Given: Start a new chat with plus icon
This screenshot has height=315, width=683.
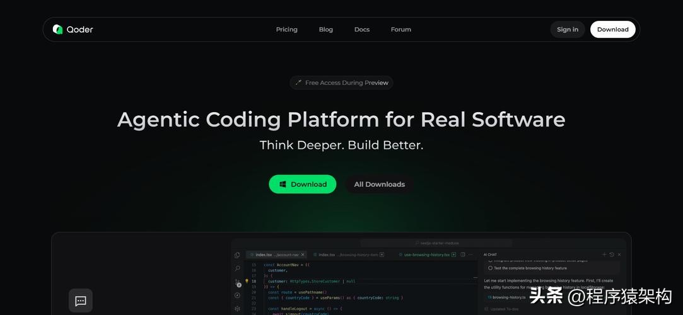Looking at the screenshot, I should 604,255.
